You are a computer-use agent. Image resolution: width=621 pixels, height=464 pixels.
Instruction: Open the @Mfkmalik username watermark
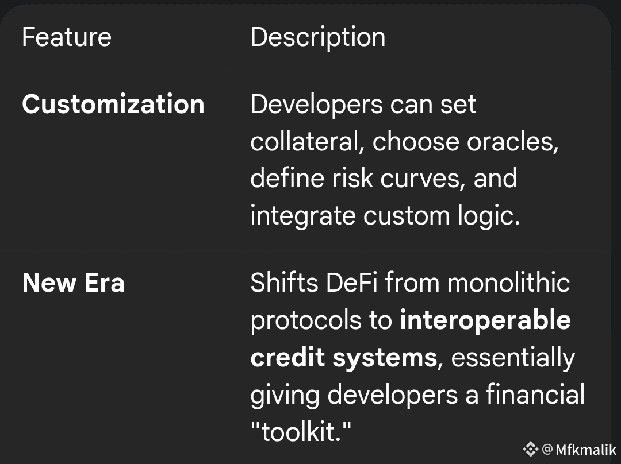(x=579, y=450)
